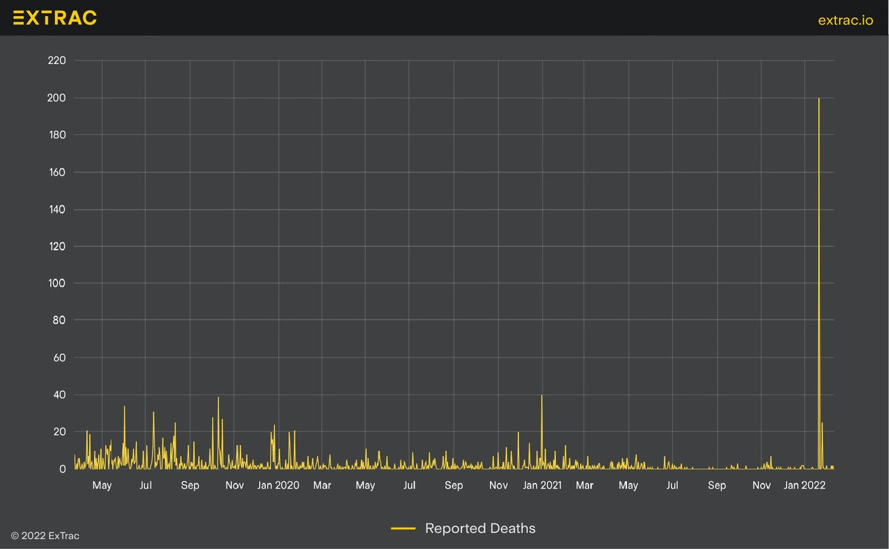Viewport: 889px width, 549px height.
Task: Click the 220 value on the y-axis
Action: (56, 61)
